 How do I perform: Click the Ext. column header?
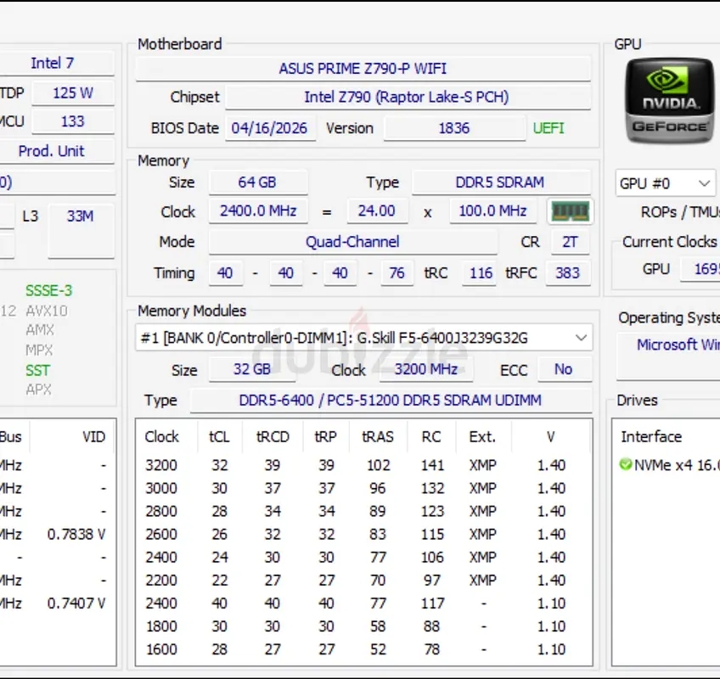pos(482,436)
